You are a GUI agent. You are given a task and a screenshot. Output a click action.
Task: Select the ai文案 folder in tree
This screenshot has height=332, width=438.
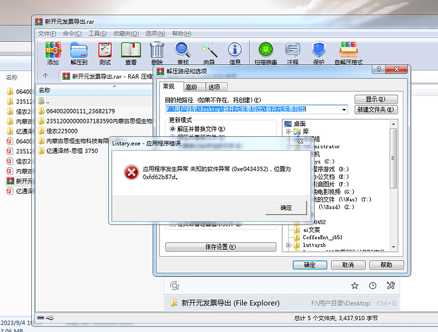(311, 230)
